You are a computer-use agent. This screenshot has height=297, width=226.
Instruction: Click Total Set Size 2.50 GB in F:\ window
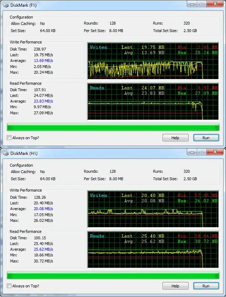[190, 31]
